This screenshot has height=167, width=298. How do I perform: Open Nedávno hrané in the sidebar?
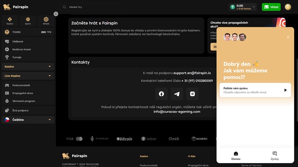(x=28, y=49)
